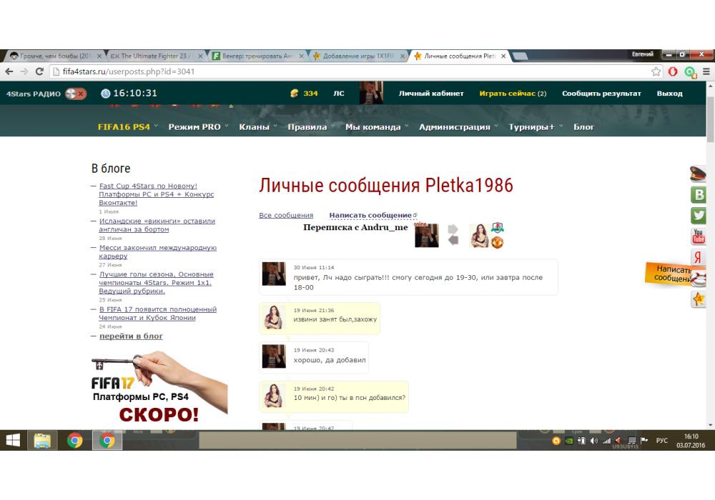Click the Opera extension icon in toolbar
The height and width of the screenshot is (500, 715).
tap(674, 71)
